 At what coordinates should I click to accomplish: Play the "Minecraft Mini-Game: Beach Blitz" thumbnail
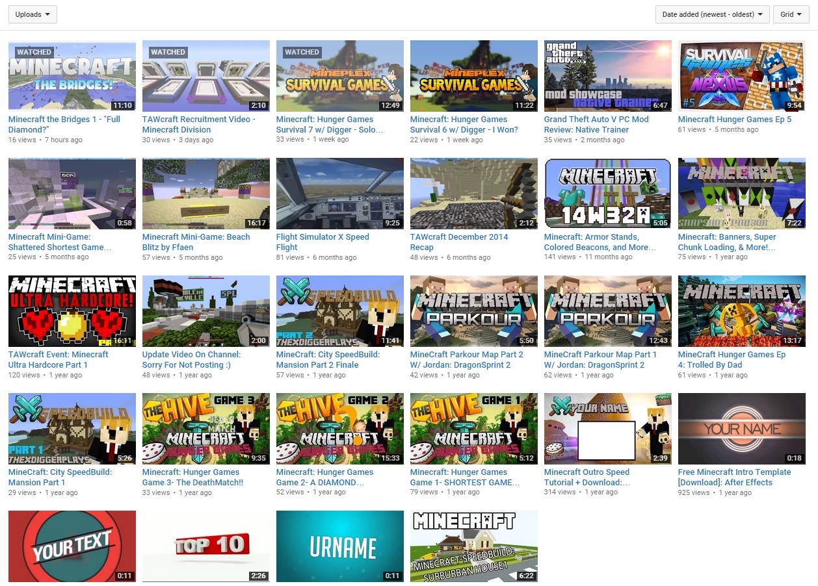click(x=205, y=193)
